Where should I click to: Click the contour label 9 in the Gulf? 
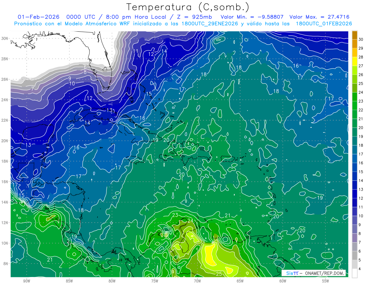[70, 78]
